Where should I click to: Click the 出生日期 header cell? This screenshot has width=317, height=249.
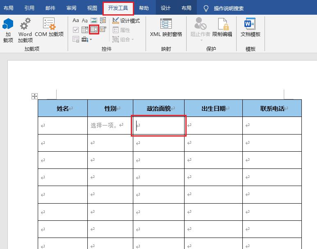[x=214, y=108]
